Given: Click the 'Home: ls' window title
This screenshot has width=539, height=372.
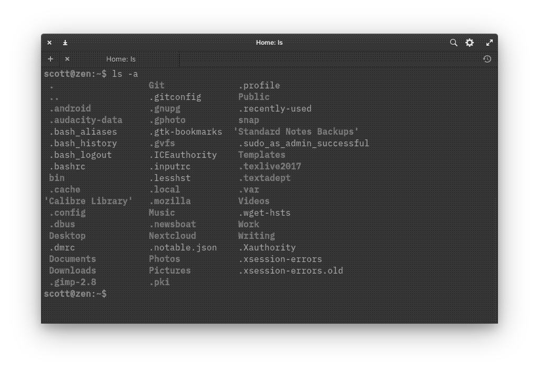Looking at the screenshot, I should point(269,43).
